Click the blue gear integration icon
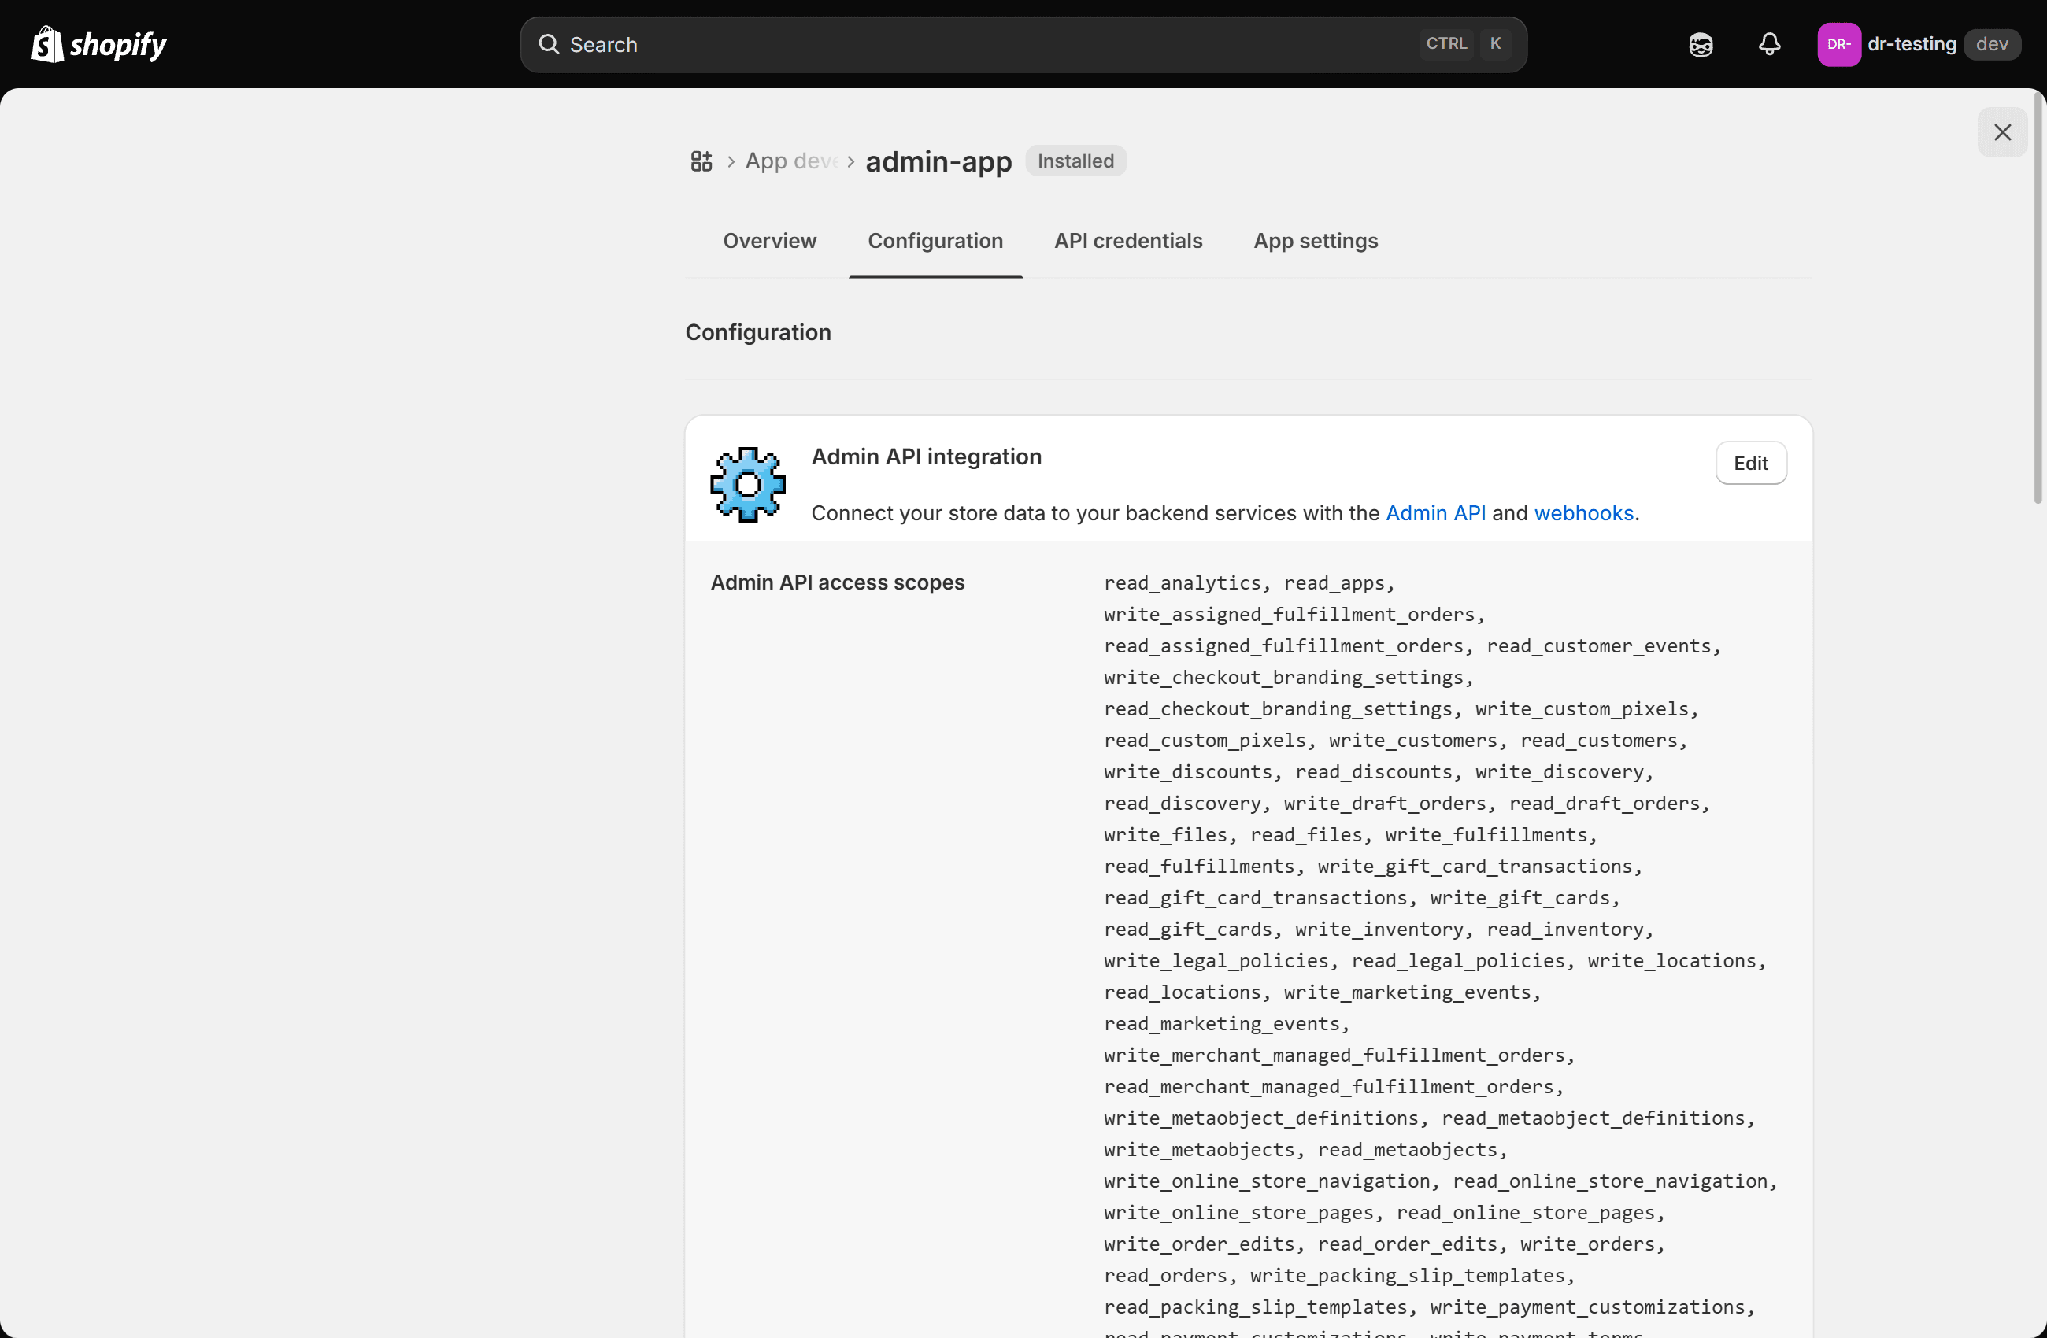The width and height of the screenshot is (2047, 1338). (747, 484)
